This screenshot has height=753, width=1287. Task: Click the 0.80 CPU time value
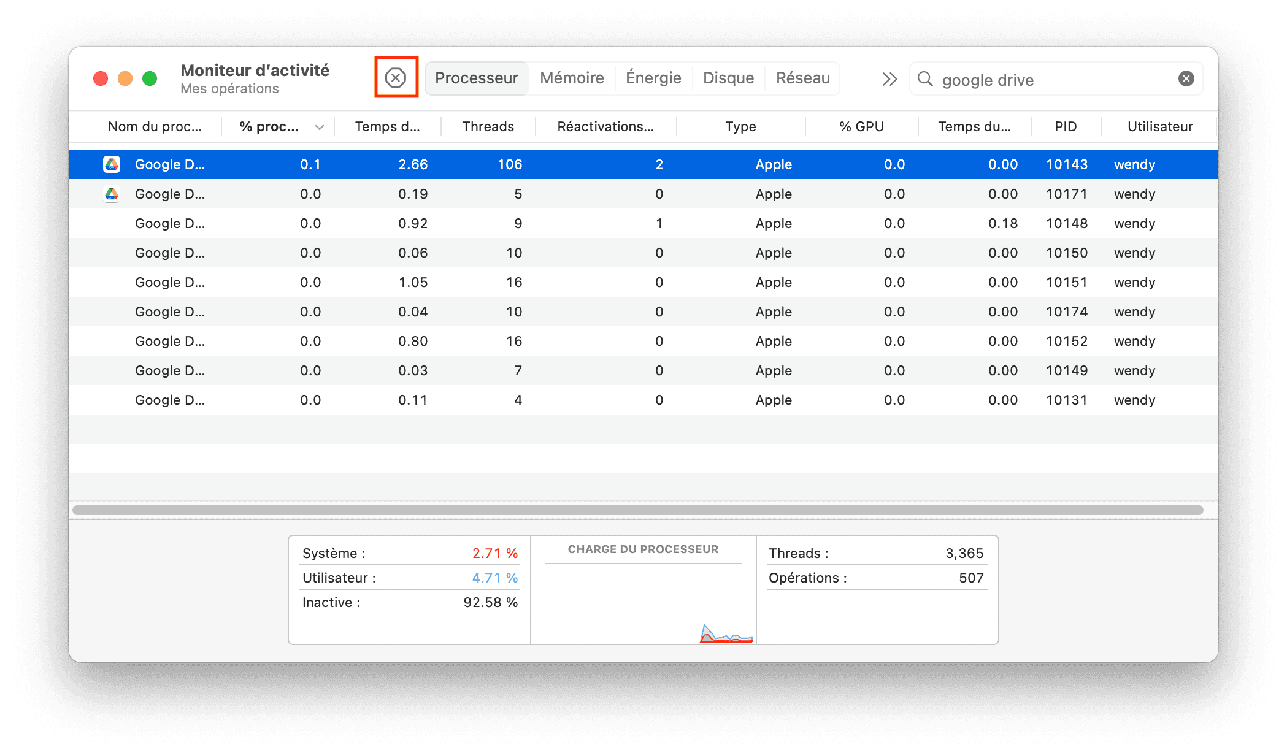coord(413,341)
